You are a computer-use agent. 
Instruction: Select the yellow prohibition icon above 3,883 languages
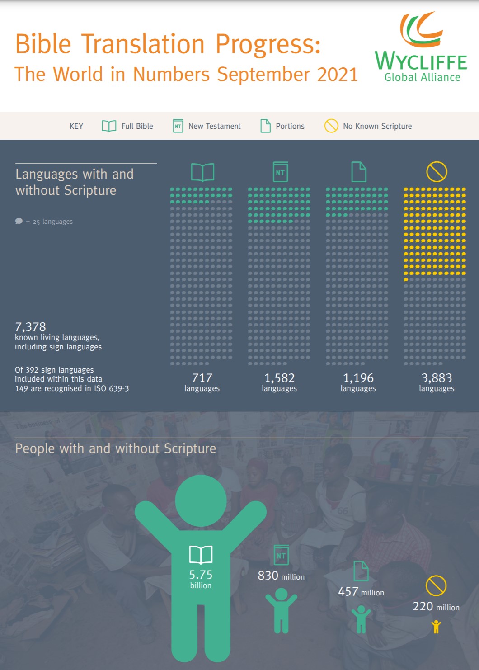[437, 172]
